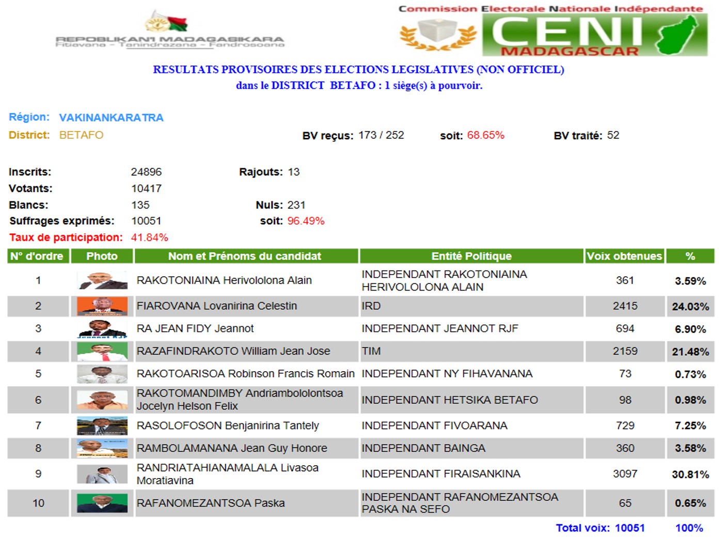Click vote count '3097'
This screenshot has width=725, height=540.
625,474
